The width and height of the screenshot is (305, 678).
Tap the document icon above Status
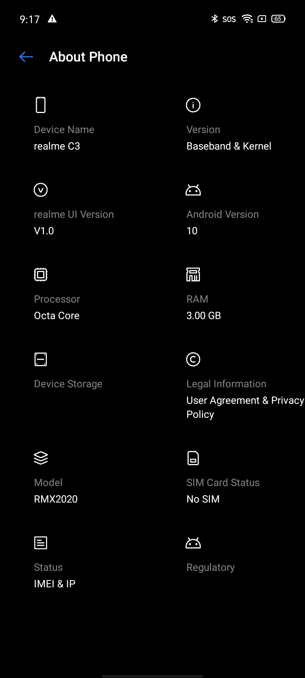click(41, 543)
